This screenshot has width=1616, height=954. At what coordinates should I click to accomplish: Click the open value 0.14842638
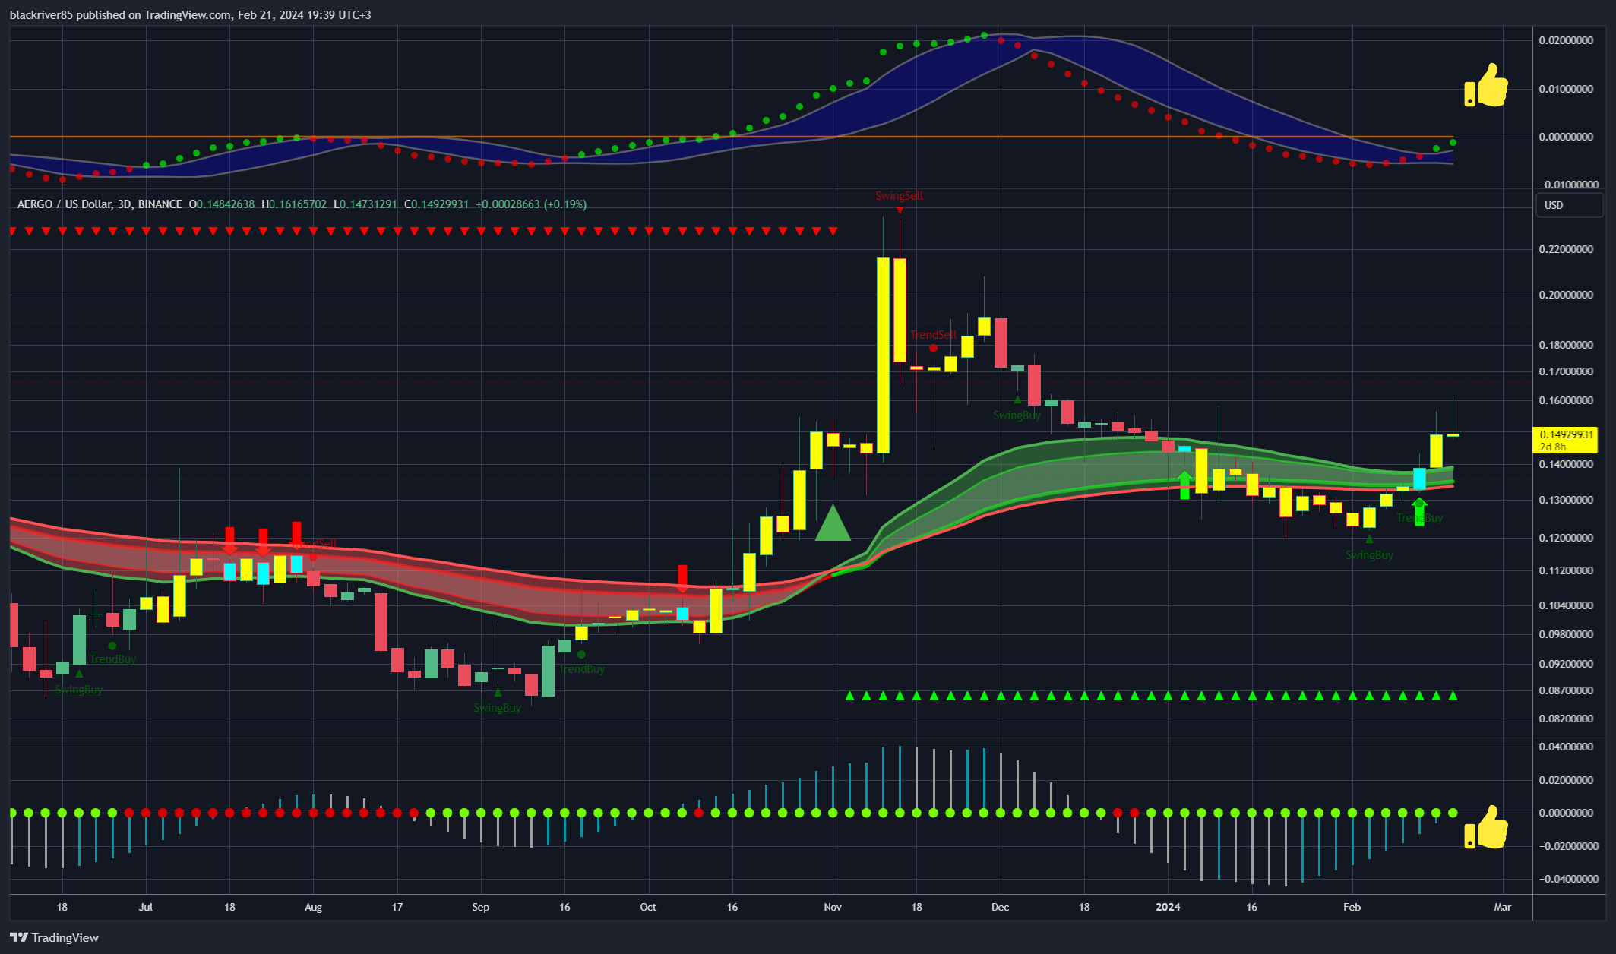(x=226, y=204)
